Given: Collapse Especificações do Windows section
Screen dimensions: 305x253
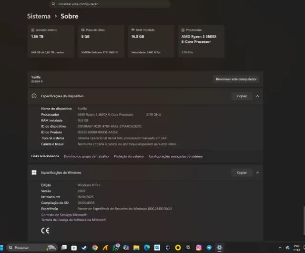Looking at the screenshot, I should [257, 172].
